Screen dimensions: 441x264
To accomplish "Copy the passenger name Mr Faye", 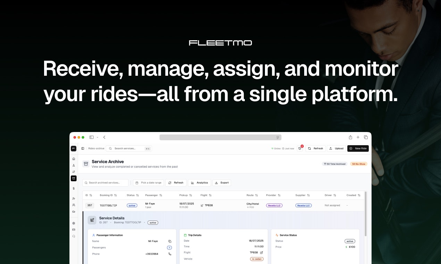I will [170, 241].
